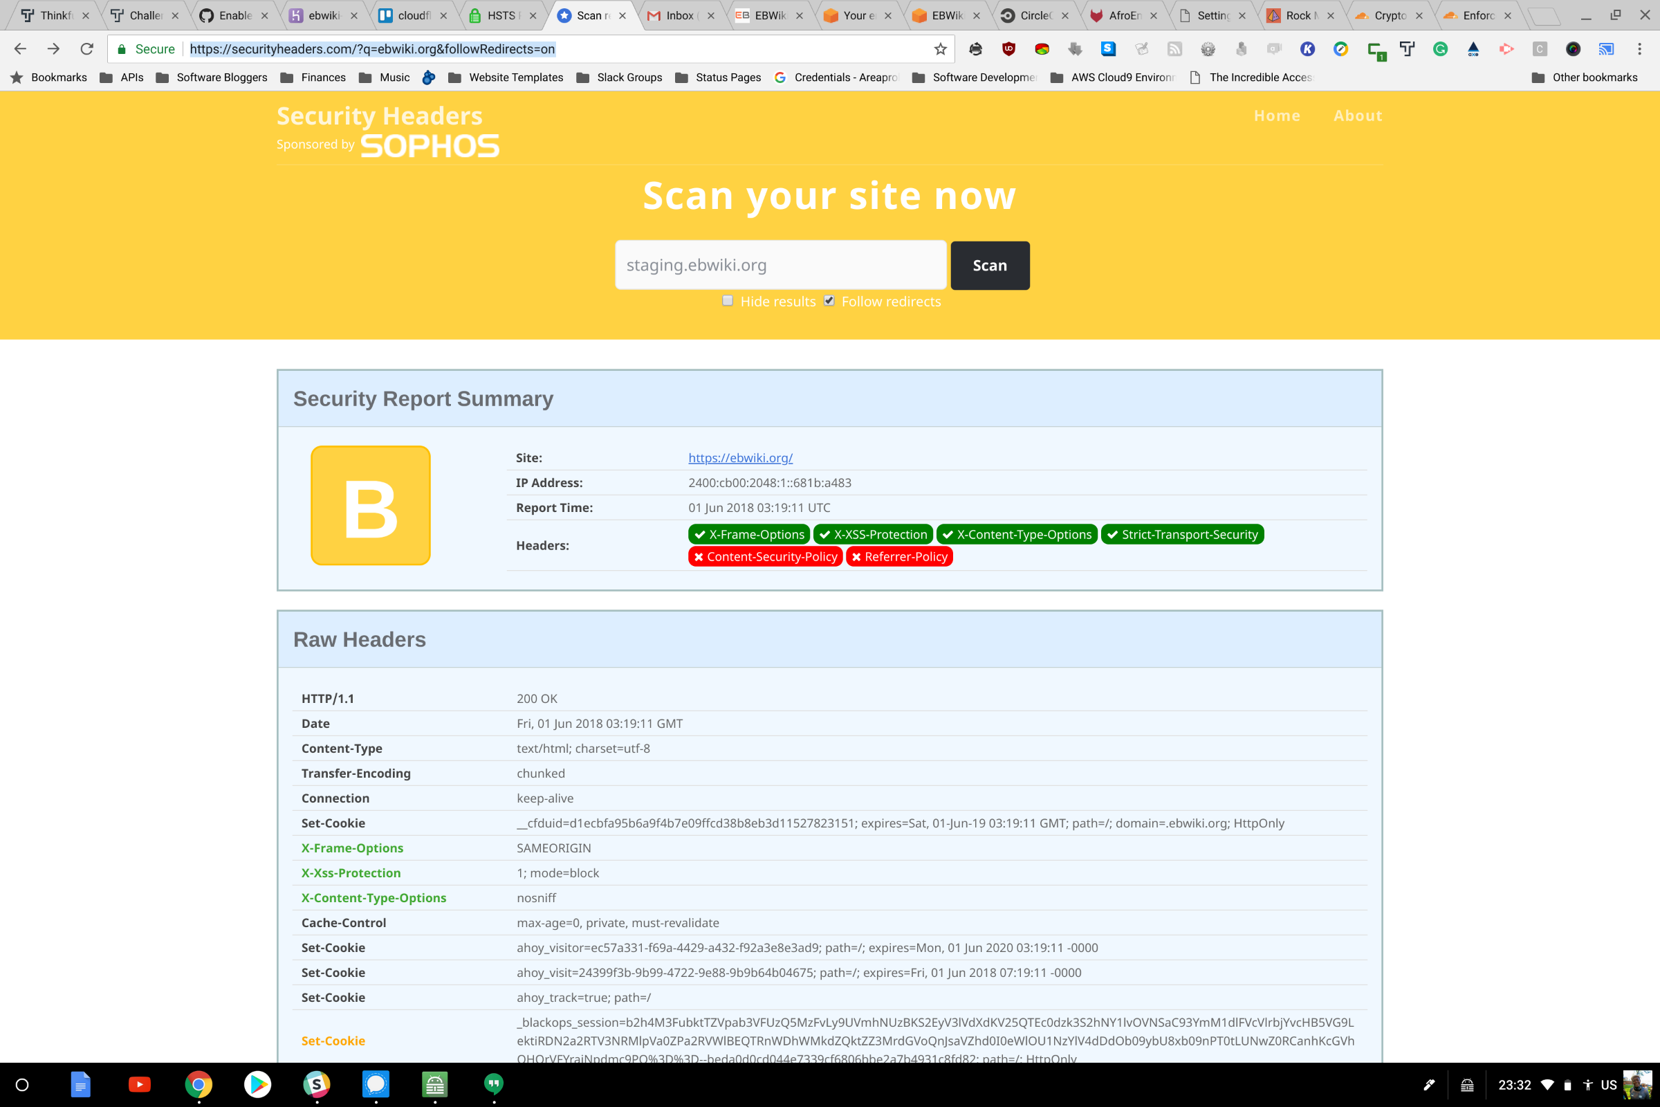Open the Grammarly extension
Viewport: 1660px width, 1107px height.
click(1441, 48)
